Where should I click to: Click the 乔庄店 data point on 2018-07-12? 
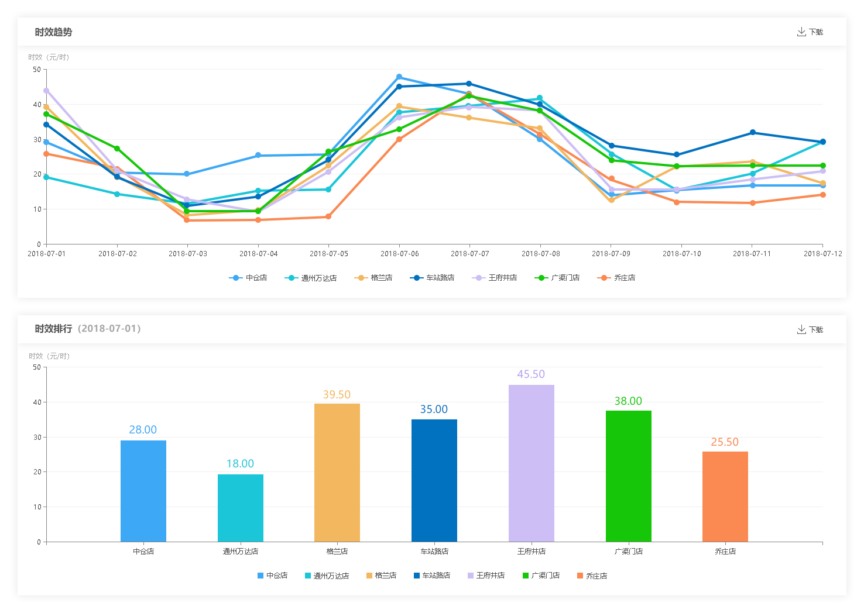(823, 195)
